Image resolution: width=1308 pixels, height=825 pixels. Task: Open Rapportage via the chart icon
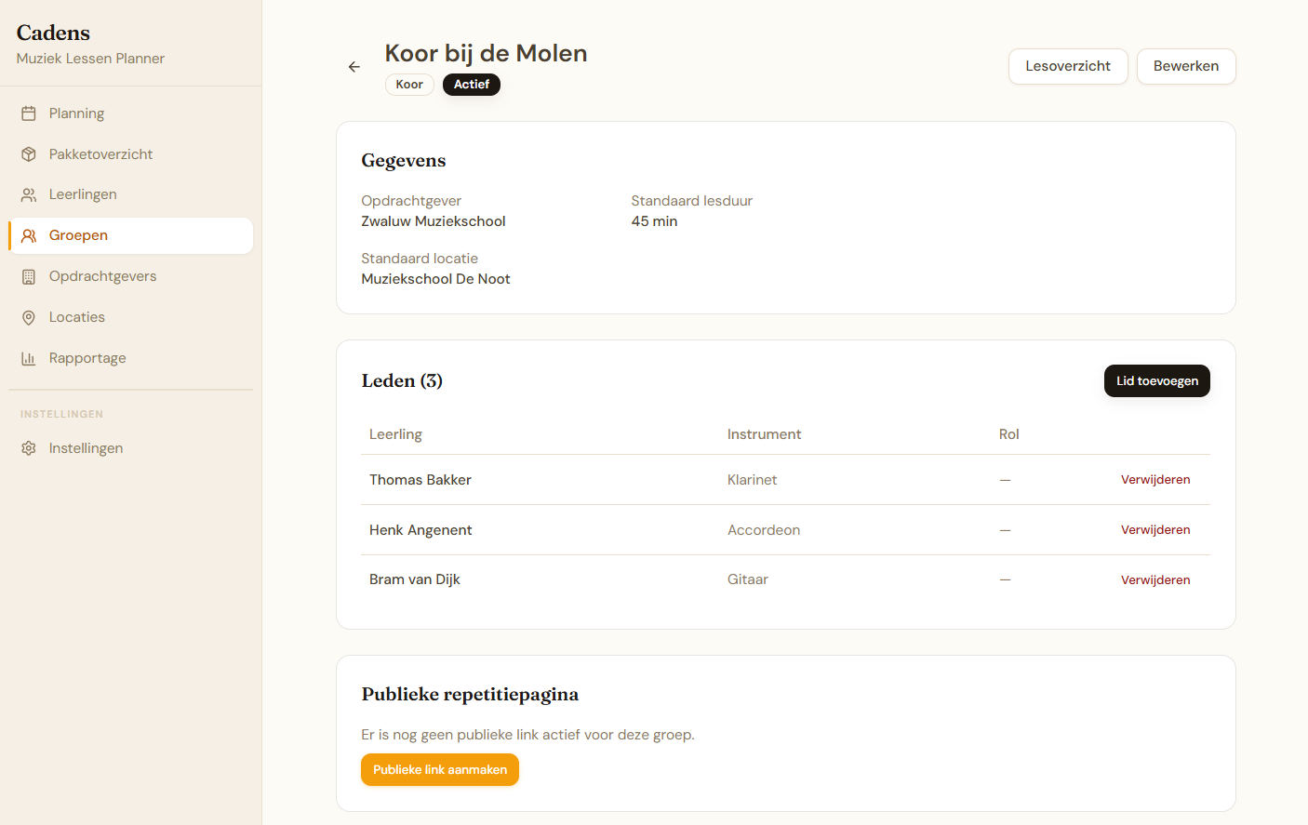coord(29,357)
